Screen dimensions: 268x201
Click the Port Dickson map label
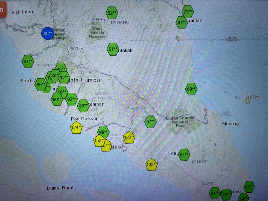point(85,119)
